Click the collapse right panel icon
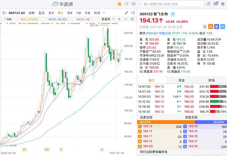 tap(133, 13)
